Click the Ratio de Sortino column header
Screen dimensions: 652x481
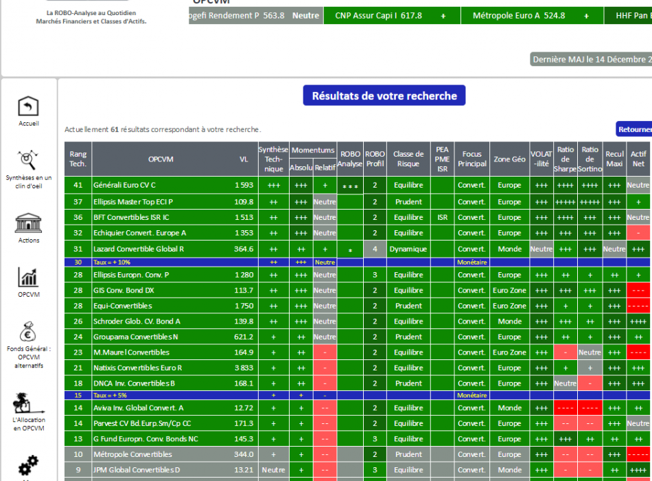point(590,159)
